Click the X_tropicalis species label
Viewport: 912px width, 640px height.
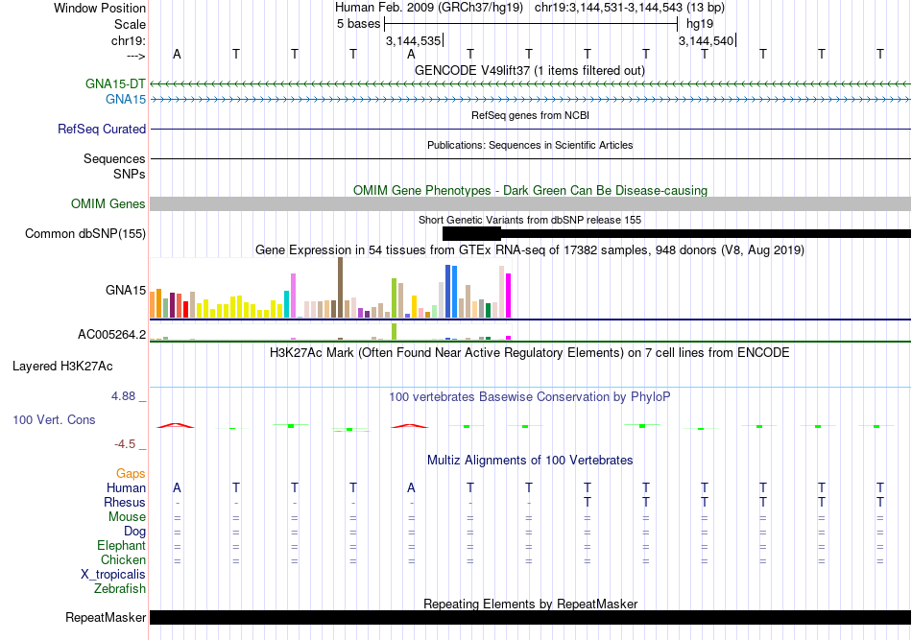[113, 575]
